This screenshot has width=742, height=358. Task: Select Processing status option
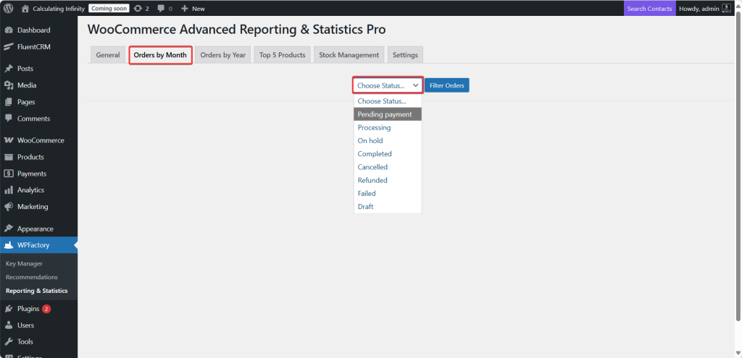388,127
